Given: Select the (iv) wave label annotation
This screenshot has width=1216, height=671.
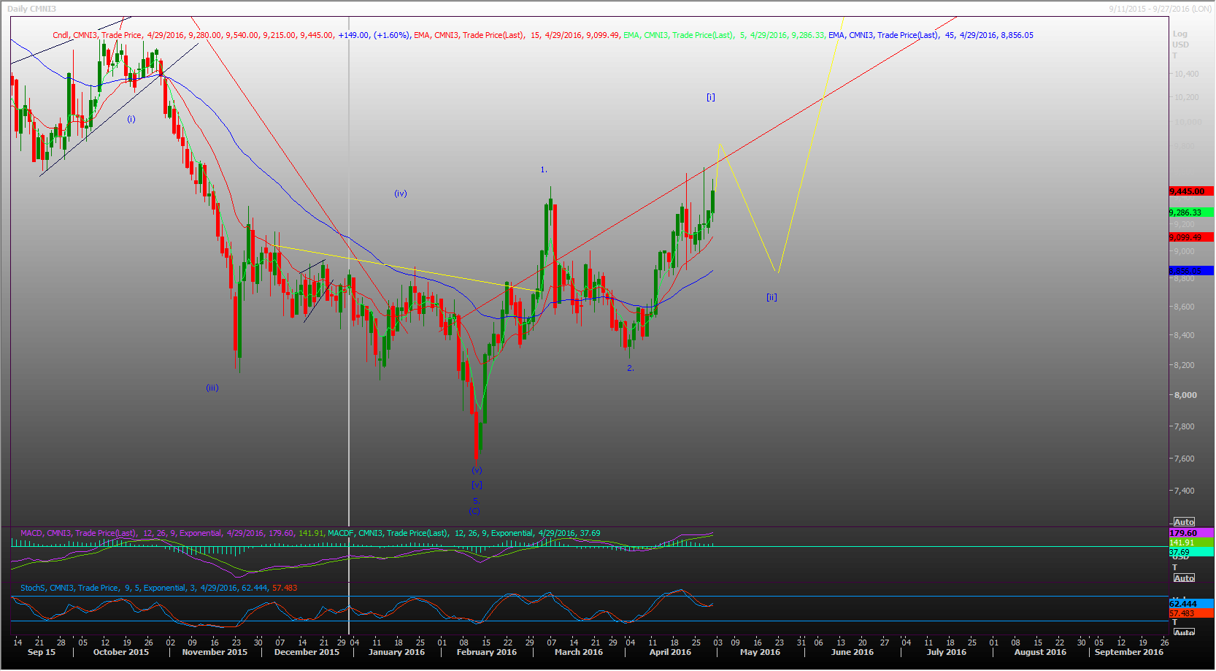Looking at the screenshot, I should point(400,193).
